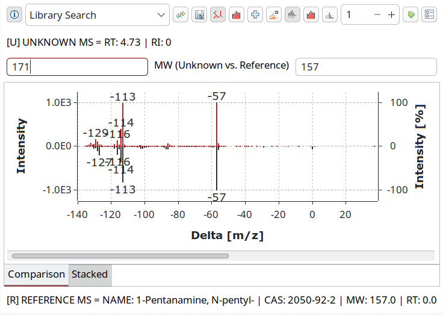Click the horizontal scrollbar below the chart
Viewport: 443px width, 315px height.
point(120,256)
